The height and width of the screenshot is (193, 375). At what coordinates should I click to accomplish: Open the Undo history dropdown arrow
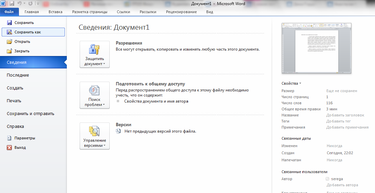(x=24, y=4)
